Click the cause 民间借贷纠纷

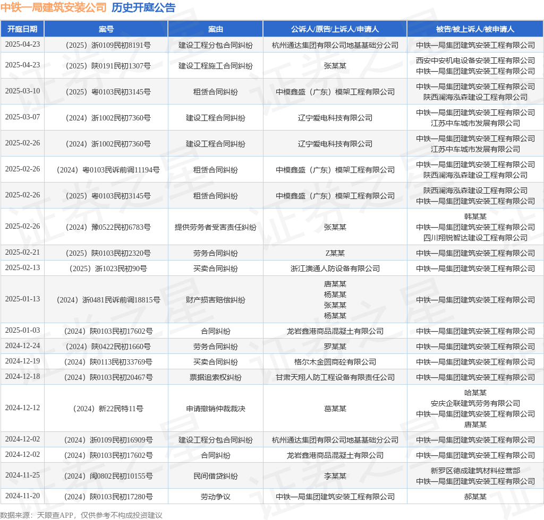pyautogui.click(x=216, y=476)
